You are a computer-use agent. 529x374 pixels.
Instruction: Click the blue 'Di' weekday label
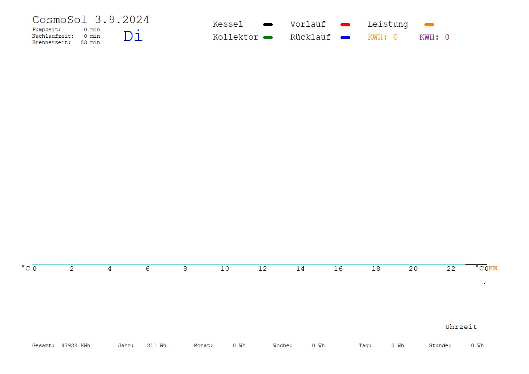coord(133,36)
